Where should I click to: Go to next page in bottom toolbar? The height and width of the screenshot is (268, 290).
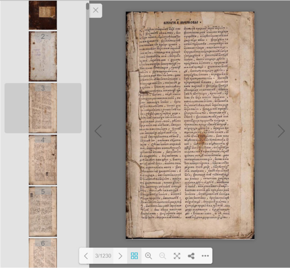(120, 256)
